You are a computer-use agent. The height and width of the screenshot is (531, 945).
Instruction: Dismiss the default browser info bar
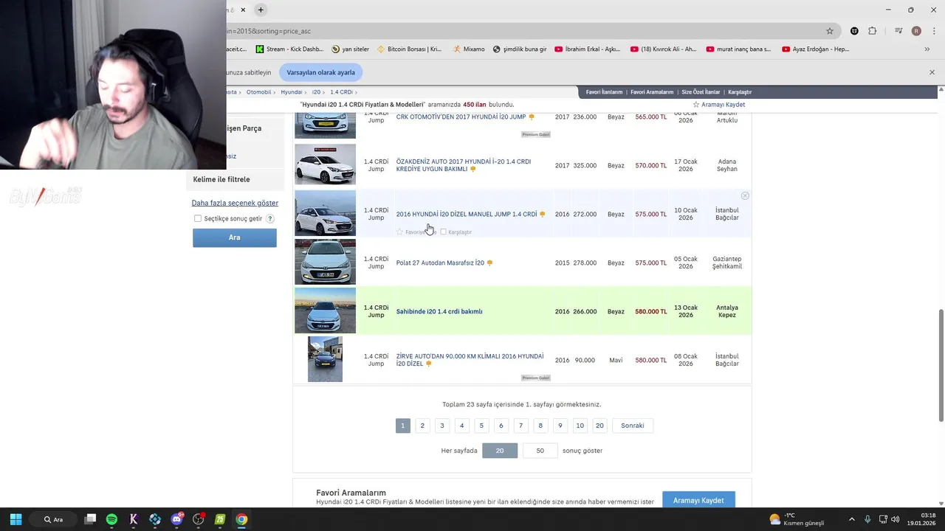click(932, 72)
